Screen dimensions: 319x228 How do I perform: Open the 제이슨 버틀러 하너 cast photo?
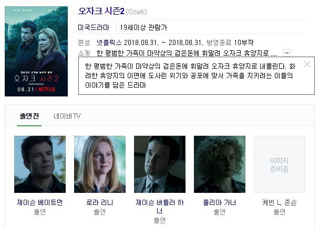point(160,164)
